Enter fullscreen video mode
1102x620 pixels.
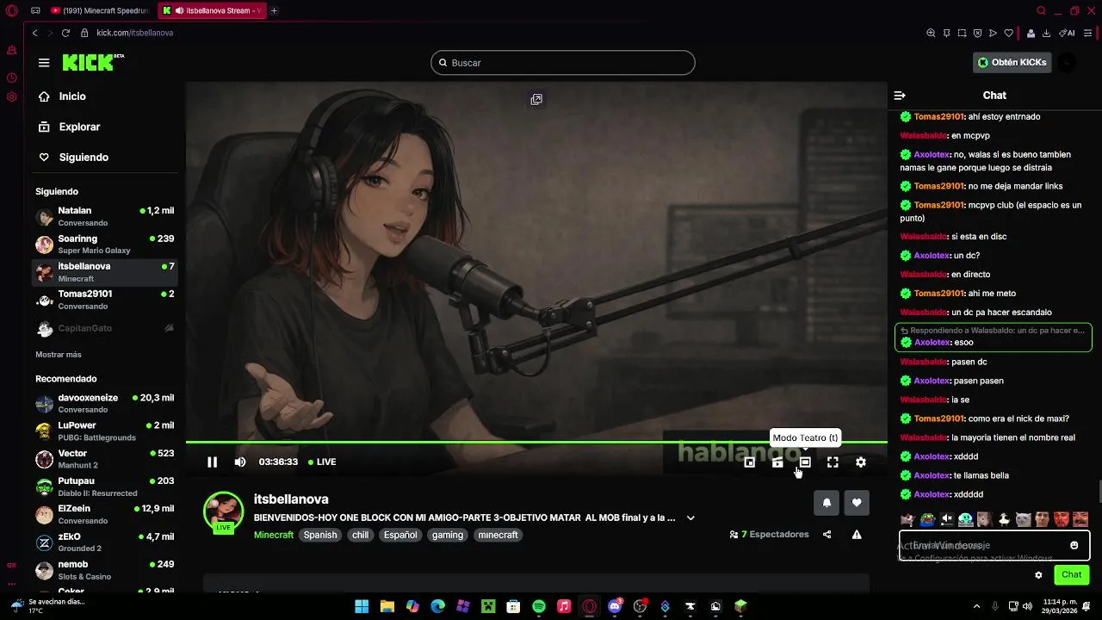coord(833,462)
